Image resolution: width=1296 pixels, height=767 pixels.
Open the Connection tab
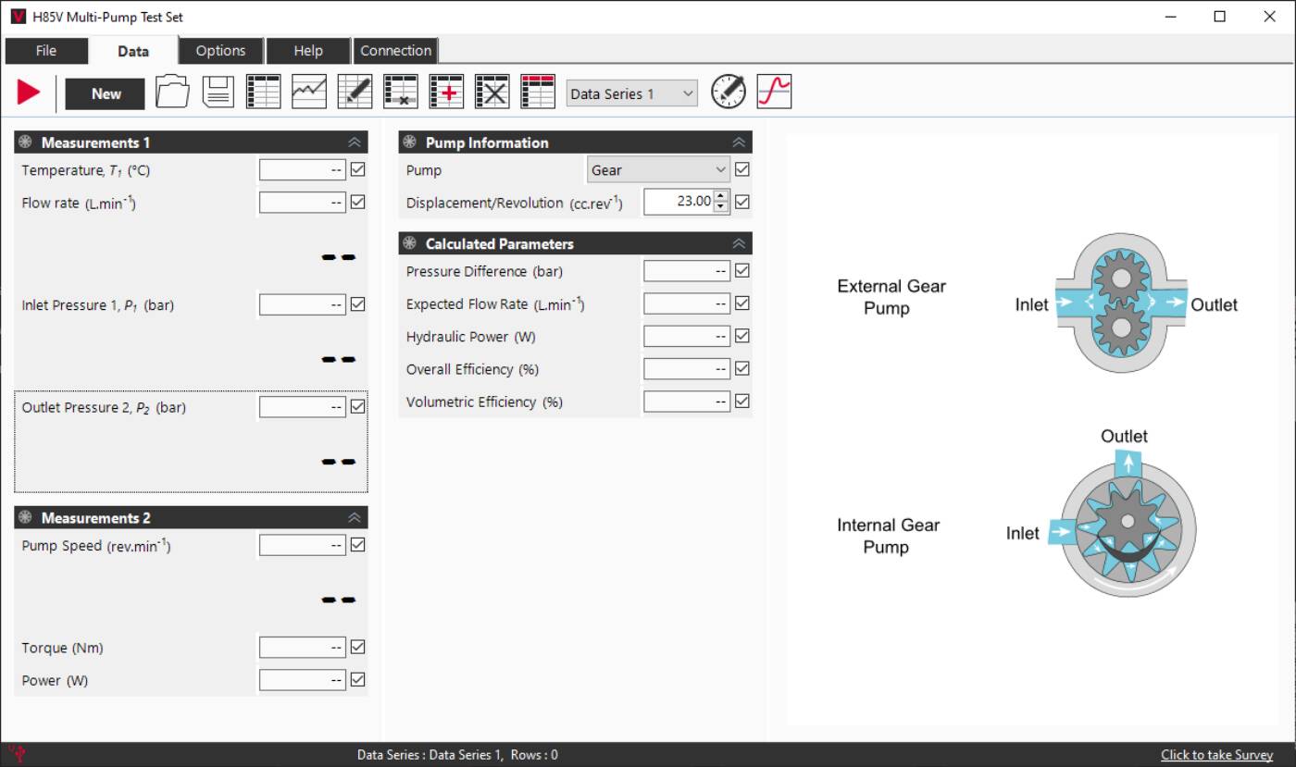click(x=395, y=51)
